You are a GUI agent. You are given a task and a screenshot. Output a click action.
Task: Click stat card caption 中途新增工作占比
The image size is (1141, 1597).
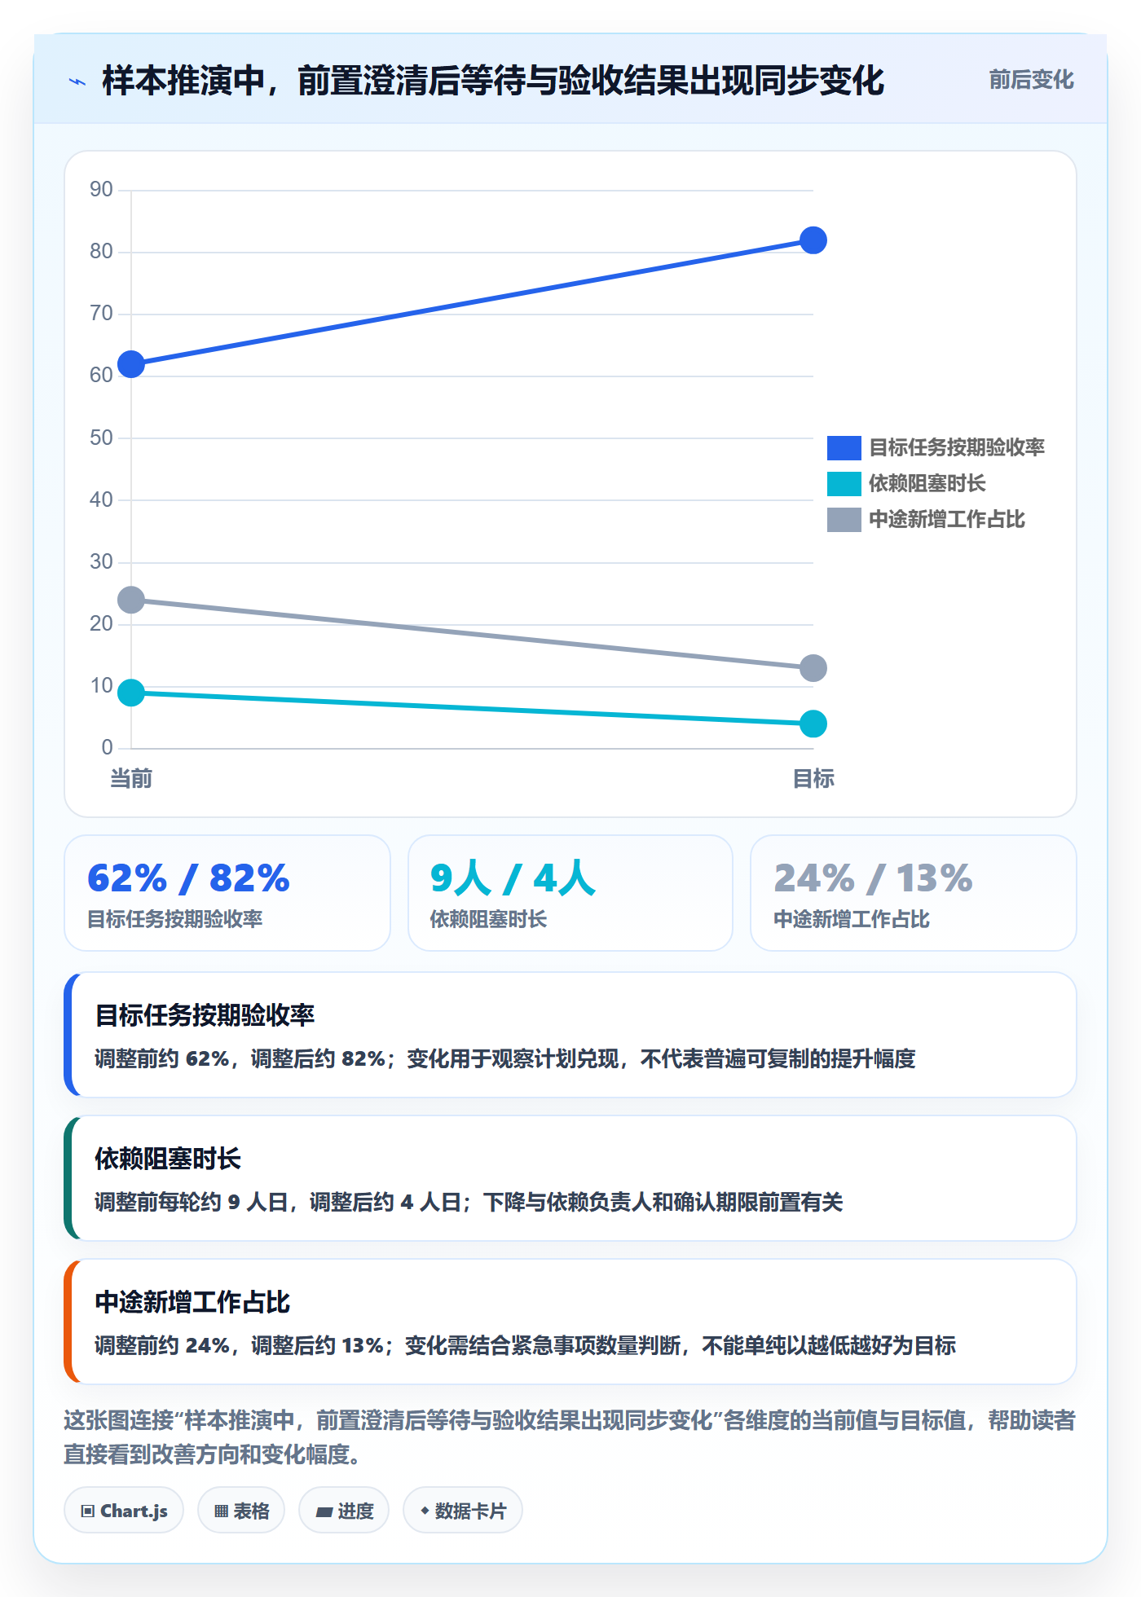coord(852,919)
